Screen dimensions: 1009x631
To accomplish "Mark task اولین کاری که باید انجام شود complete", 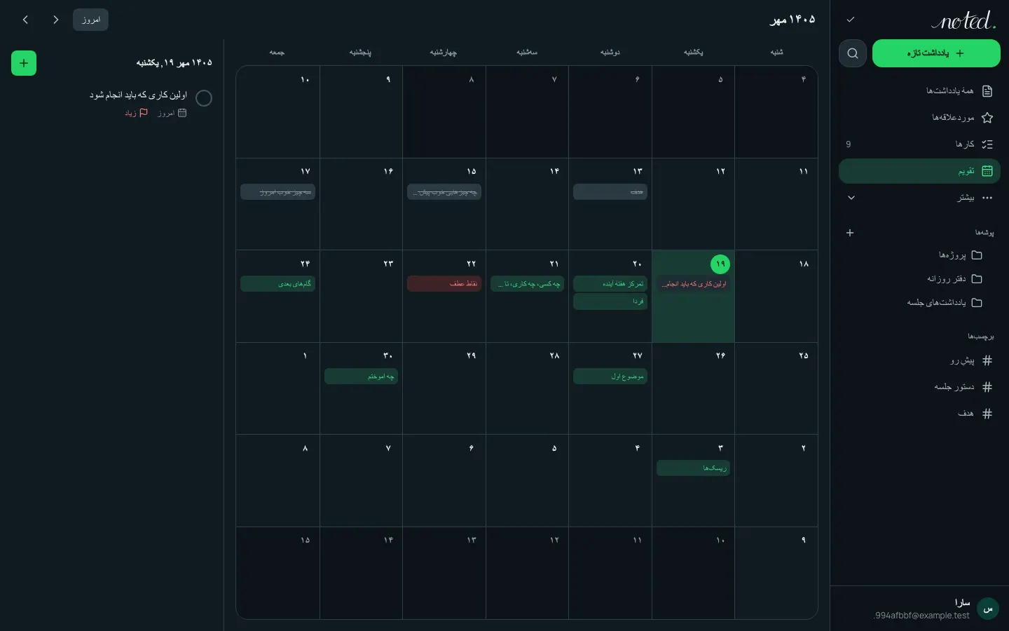I will (x=204, y=98).
